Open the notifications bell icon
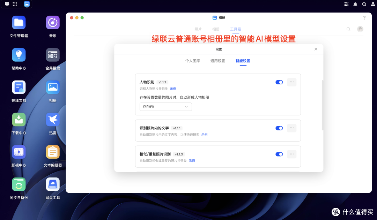The height and width of the screenshot is (220, 377). point(355,4)
